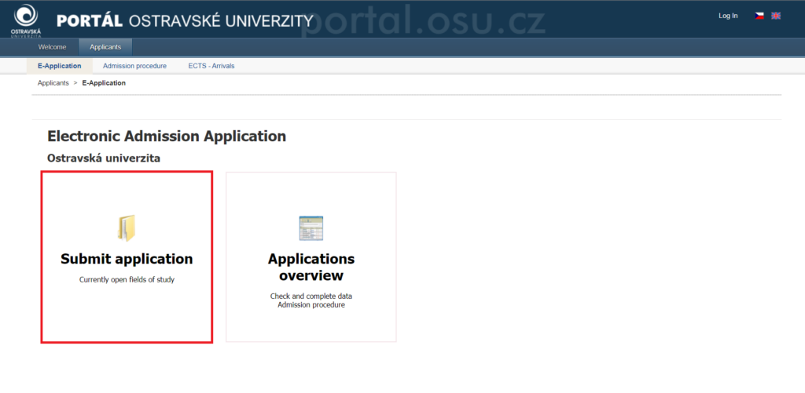Click the 'Ostravská univerzita' subheading
The image size is (805, 393).
pos(104,158)
